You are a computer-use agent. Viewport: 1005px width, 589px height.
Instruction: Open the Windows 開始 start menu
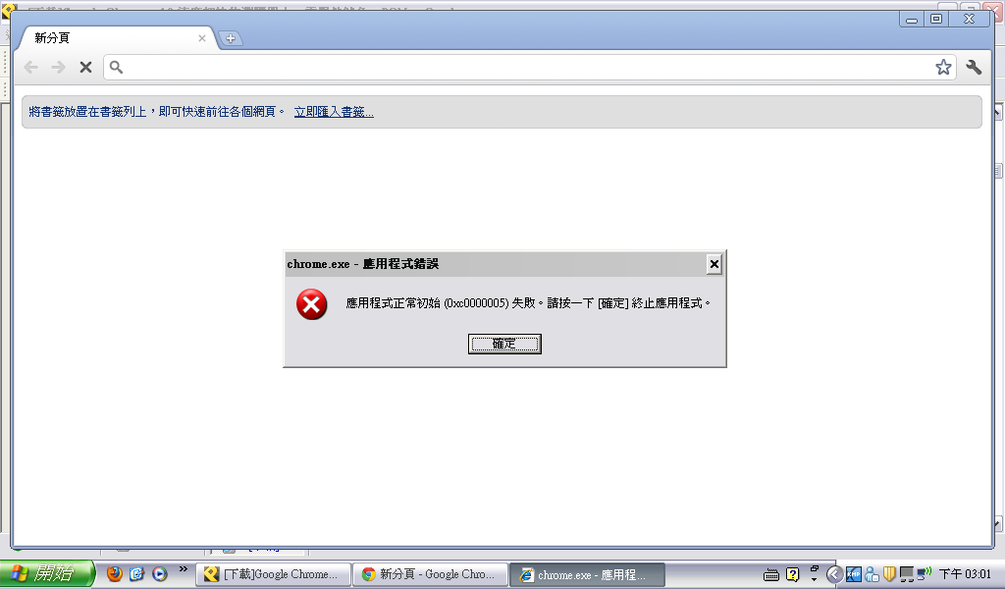coord(46,573)
